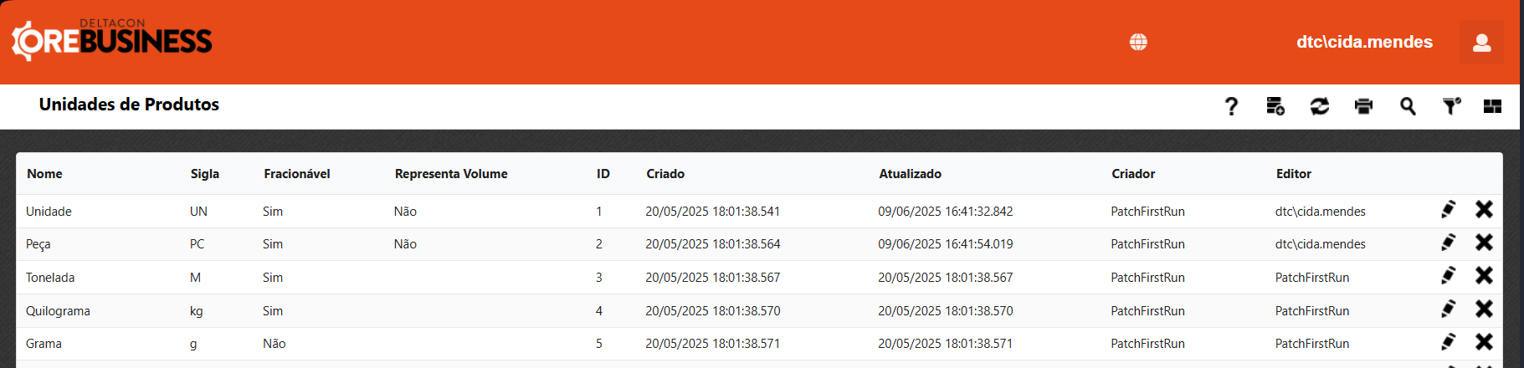Delete the Quilograma row
The height and width of the screenshot is (368, 1524).
[1484, 309]
